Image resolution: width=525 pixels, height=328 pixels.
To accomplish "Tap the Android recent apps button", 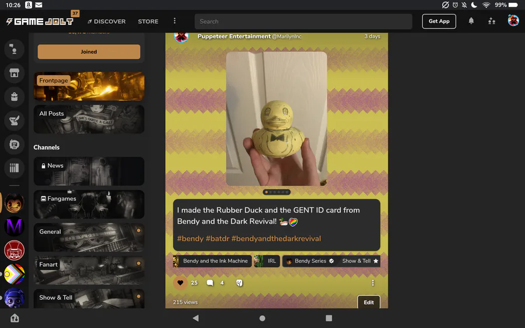I will coord(329,318).
